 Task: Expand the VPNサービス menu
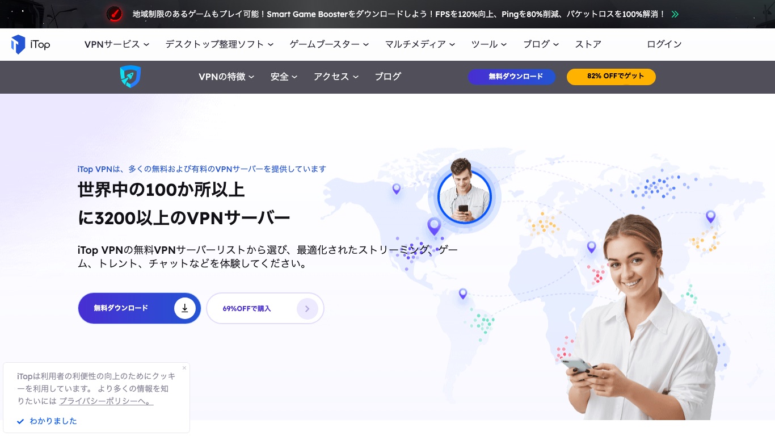117,44
